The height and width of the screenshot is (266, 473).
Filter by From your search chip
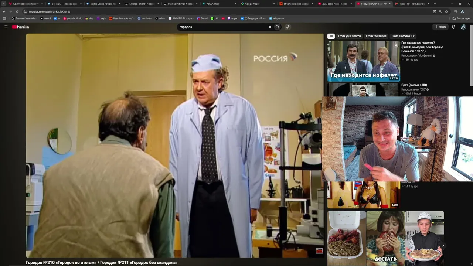[x=349, y=36]
